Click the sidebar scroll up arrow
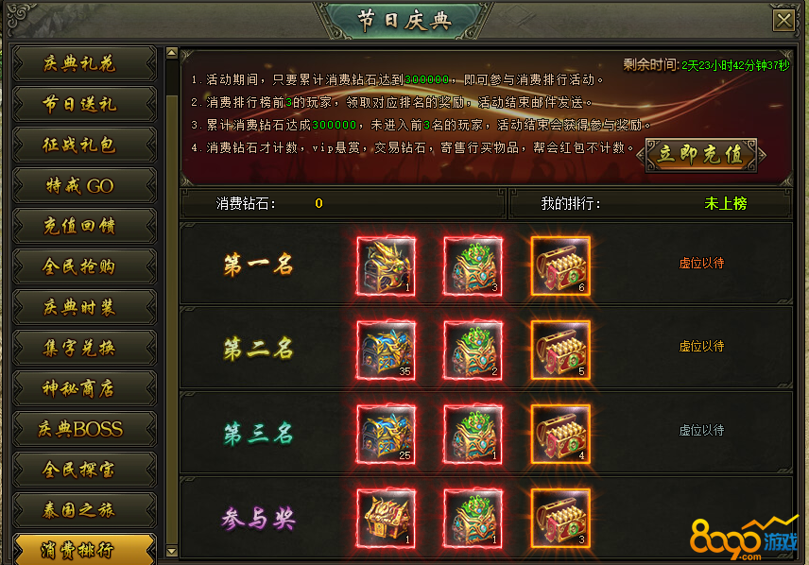This screenshot has width=809, height=565. [172, 53]
